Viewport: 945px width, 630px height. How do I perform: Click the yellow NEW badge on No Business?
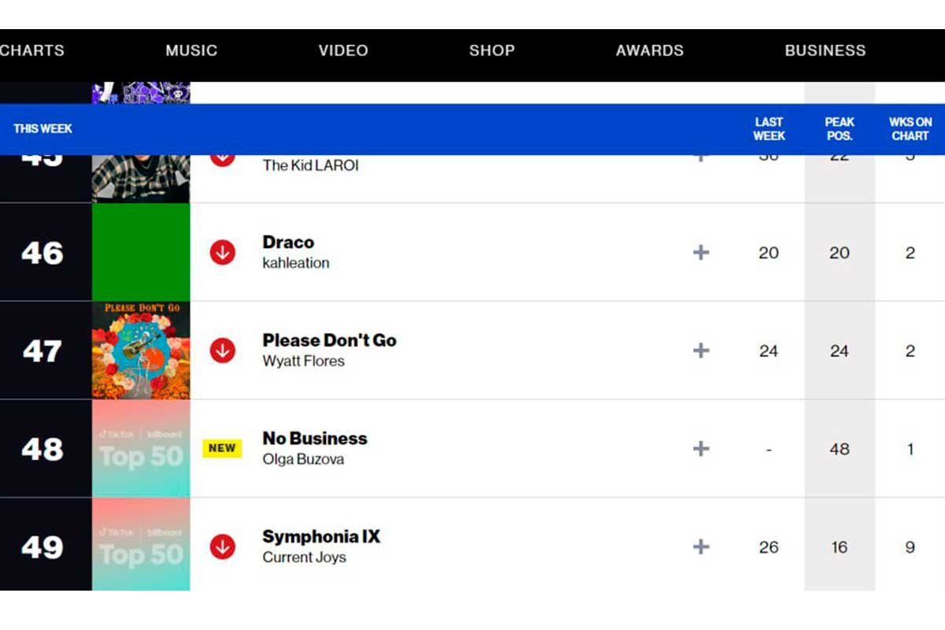tap(223, 448)
